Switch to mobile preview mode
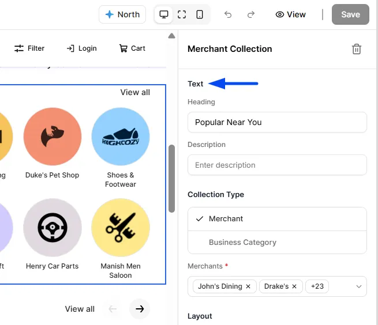Image resolution: width=378 pixels, height=325 pixels. tap(200, 14)
